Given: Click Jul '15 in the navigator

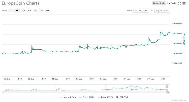Looking at the screenshot, I should pos(9,90).
